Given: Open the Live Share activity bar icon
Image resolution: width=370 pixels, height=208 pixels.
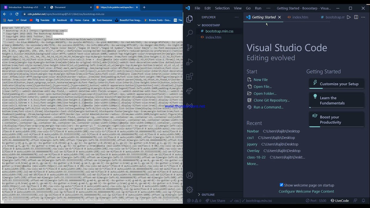Looking at the screenshot, I should (x=190, y=91).
